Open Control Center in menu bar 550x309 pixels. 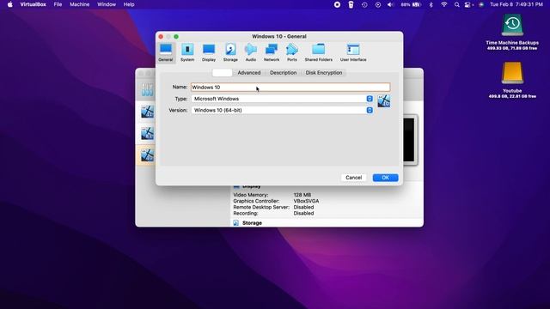pyautogui.click(x=467, y=4)
